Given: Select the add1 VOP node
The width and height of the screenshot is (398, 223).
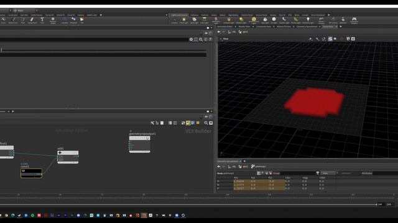Looking at the screenshot, I should click(68, 157).
